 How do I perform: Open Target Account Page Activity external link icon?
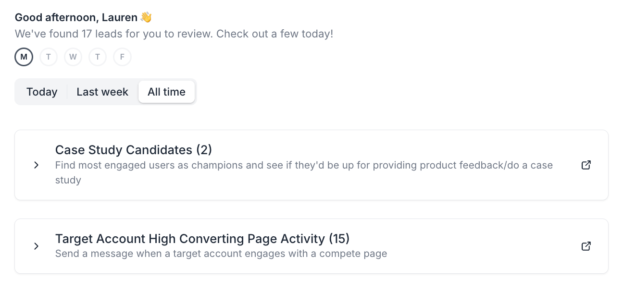(x=586, y=246)
